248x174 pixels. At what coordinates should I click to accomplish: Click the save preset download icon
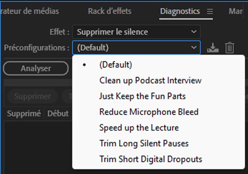[x=213, y=48]
